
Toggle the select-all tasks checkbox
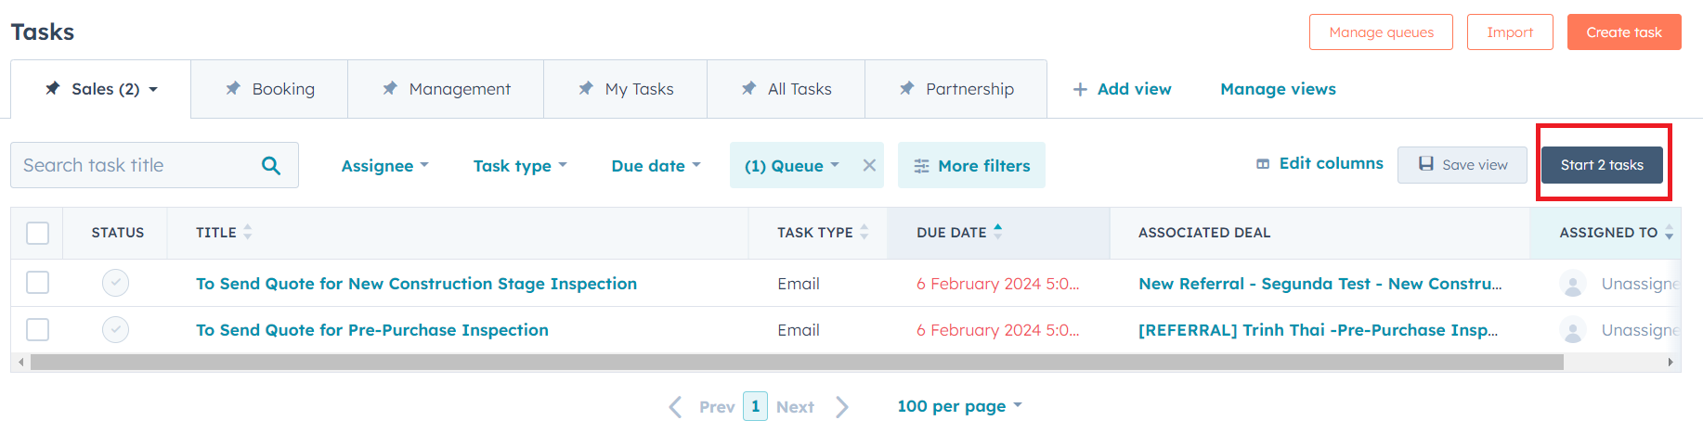click(x=38, y=233)
